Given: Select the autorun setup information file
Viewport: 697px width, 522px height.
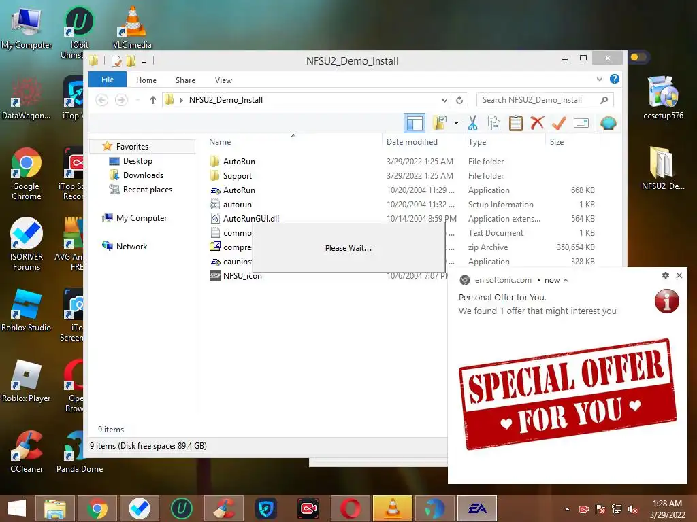Looking at the screenshot, I should point(238,204).
